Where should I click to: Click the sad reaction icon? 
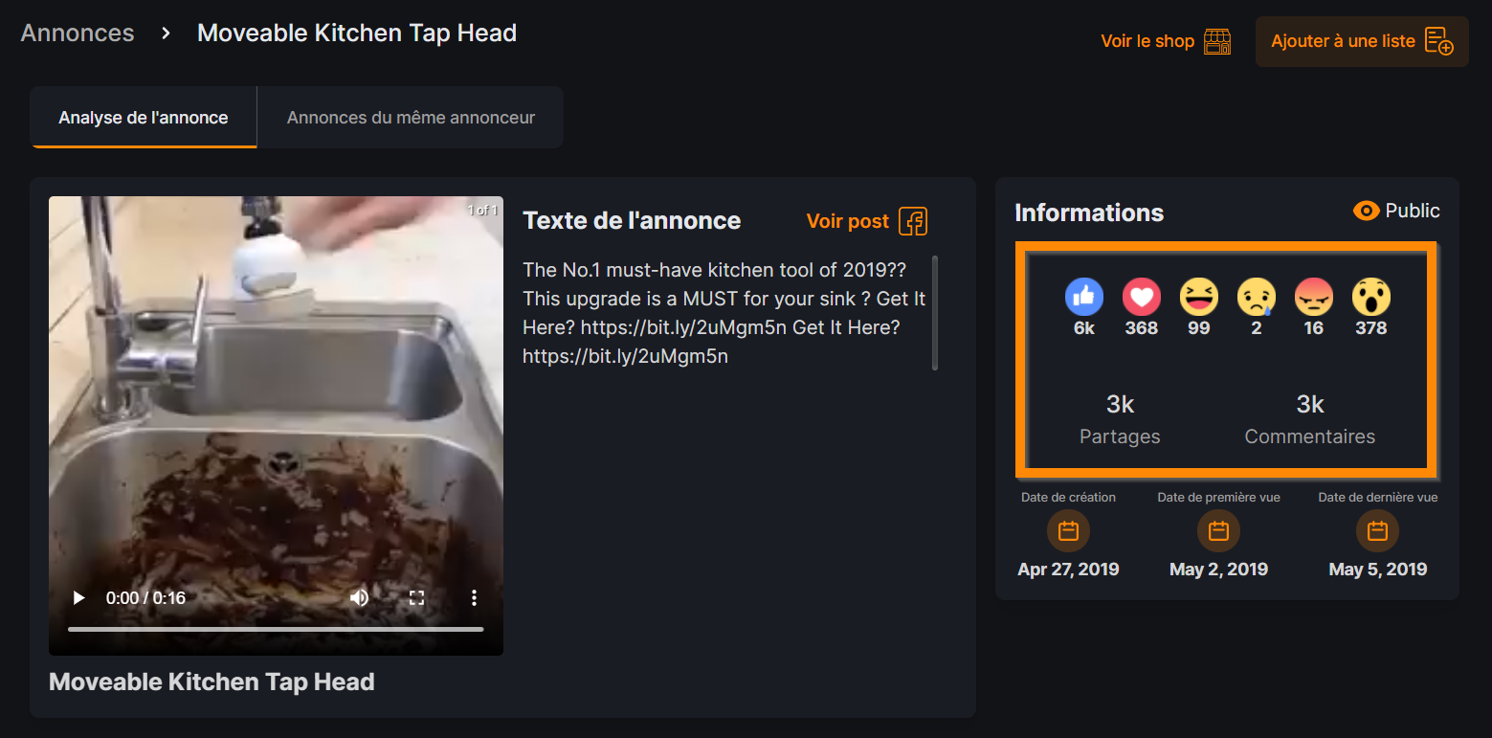click(1257, 298)
